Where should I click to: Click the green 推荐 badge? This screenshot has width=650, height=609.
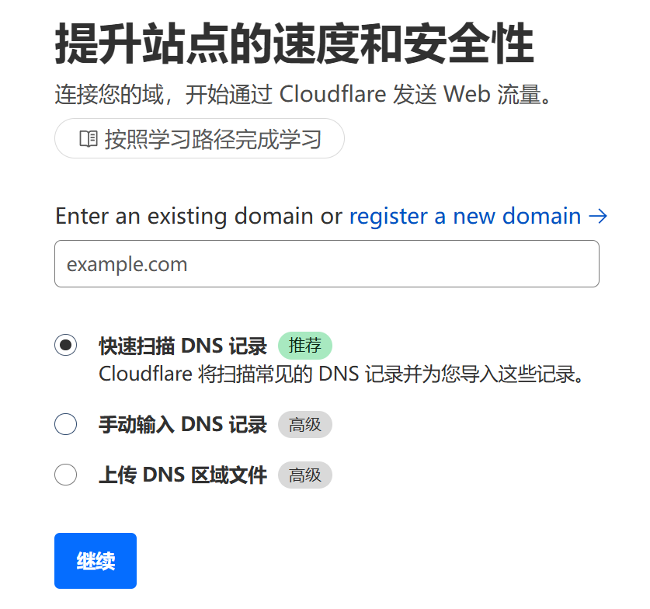[304, 346]
